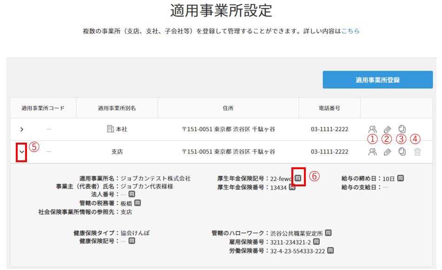Viewport: 442px width, 270px height.
Task: Click history icon beside 厚生年金保険番号 13434
Action: [292, 187]
